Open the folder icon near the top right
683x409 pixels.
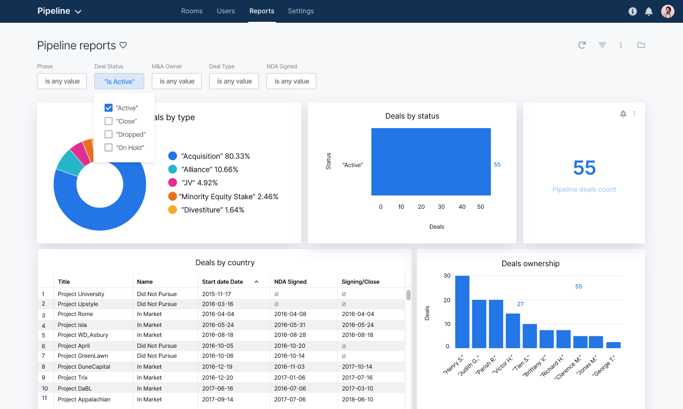pos(641,45)
